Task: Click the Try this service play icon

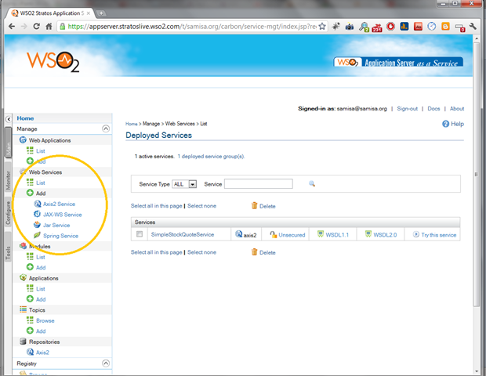Action: (416, 234)
